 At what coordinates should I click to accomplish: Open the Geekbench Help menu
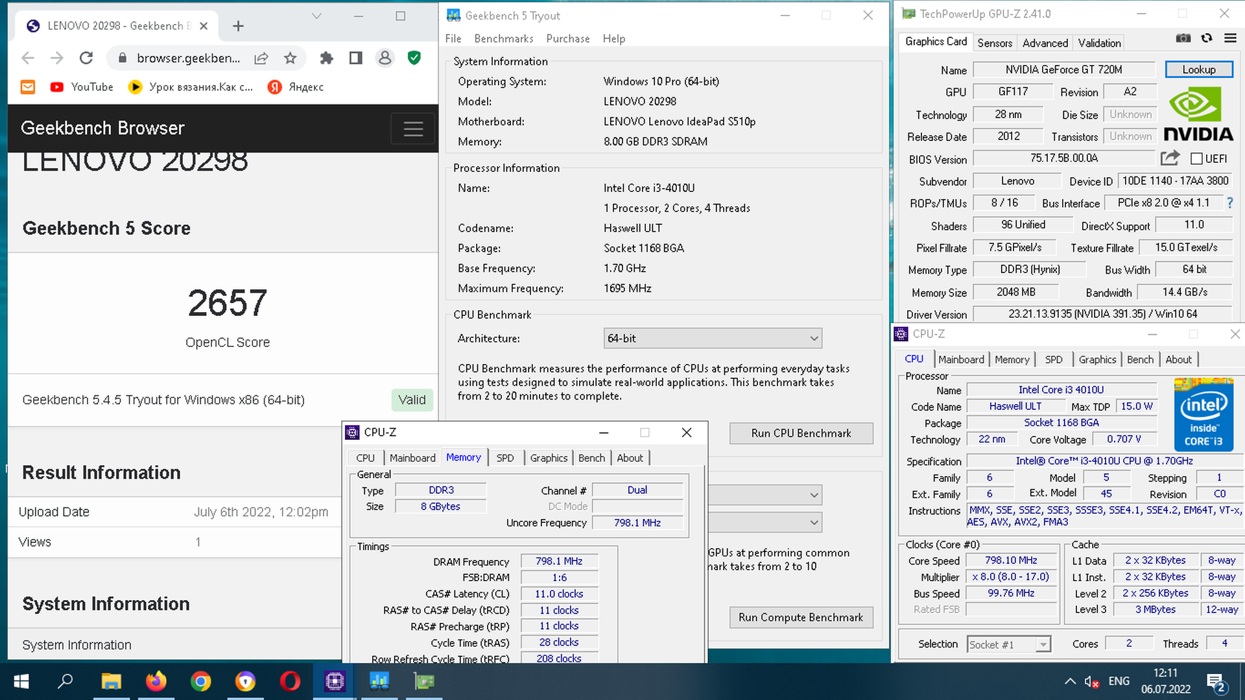tap(614, 39)
